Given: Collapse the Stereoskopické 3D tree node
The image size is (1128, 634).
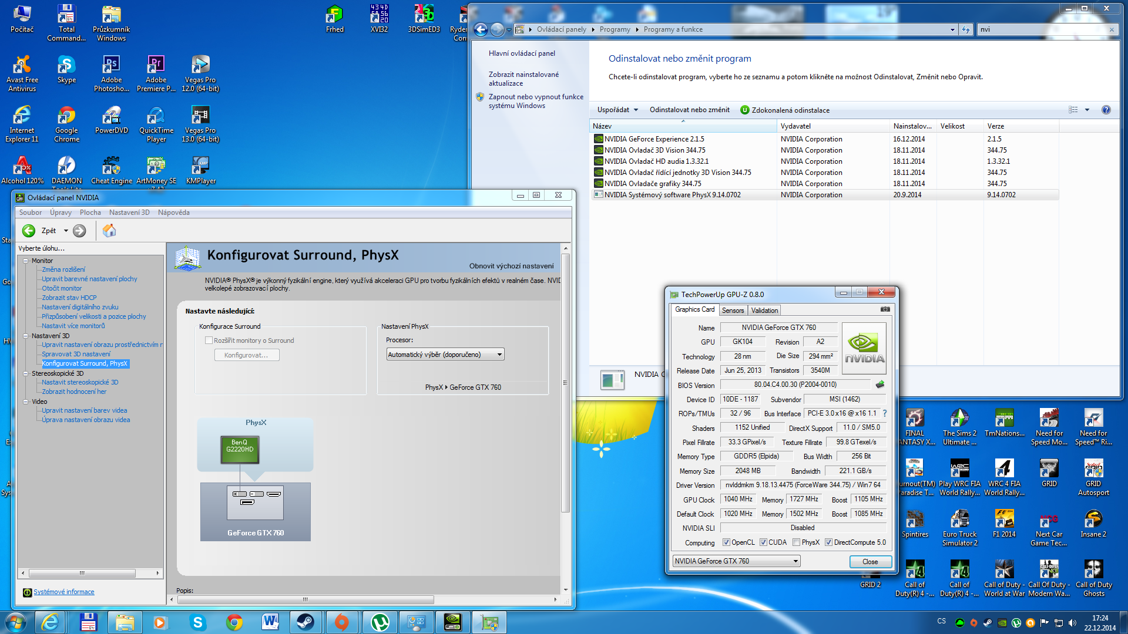Looking at the screenshot, I should pyautogui.click(x=26, y=373).
